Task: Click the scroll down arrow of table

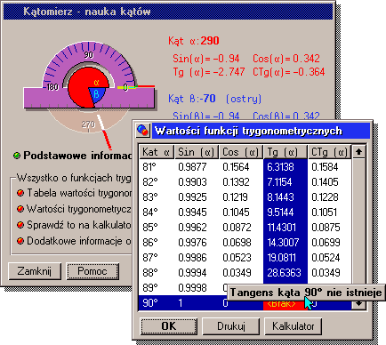Action: pos(358,303)
